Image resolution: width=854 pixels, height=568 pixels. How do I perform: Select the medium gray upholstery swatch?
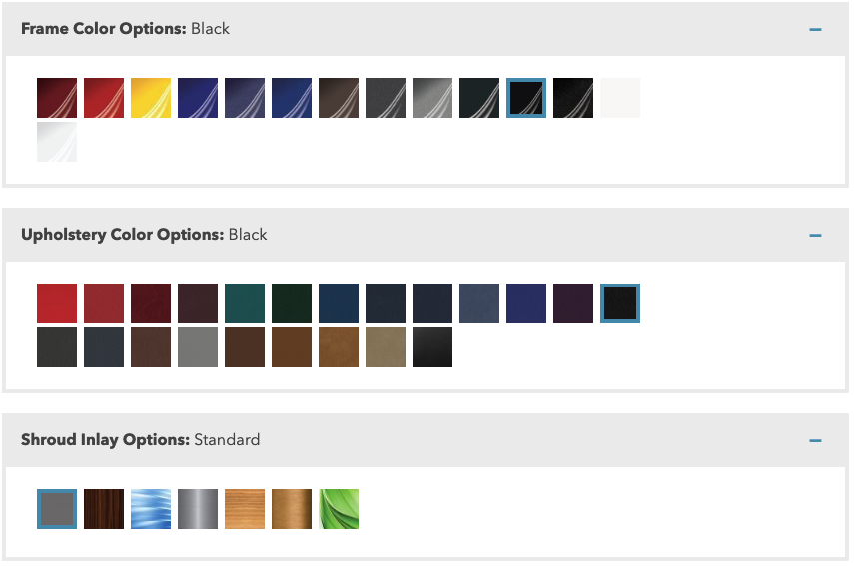(198, 347)
